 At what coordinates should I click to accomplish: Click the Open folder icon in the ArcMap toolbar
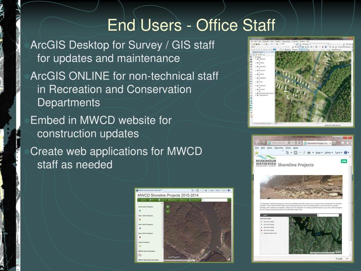(x=254, y=44)
